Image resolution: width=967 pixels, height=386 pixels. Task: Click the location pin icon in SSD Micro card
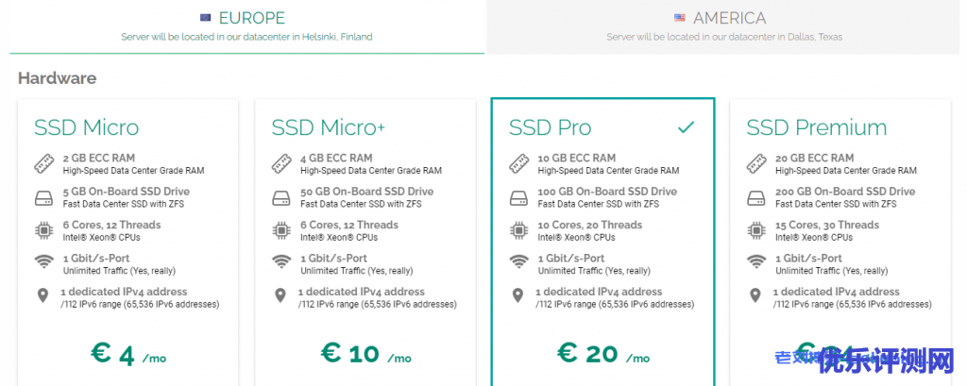tap(43, 296)
